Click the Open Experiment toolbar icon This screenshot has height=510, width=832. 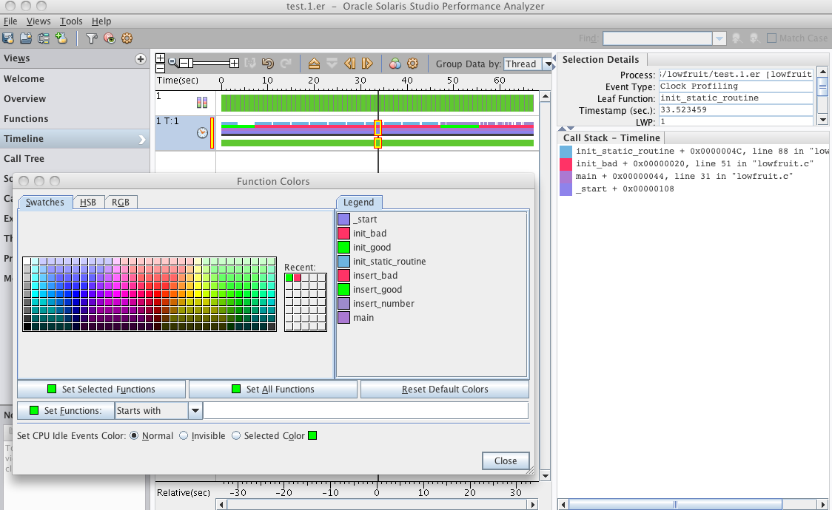pos(25,38)
